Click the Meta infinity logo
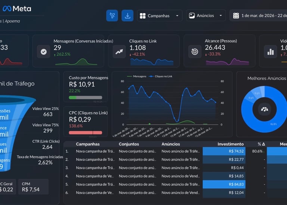The image size is (287, 205). click(x=7, y=9)
